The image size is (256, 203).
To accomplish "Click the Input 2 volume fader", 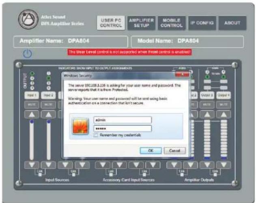I will 49,140.
